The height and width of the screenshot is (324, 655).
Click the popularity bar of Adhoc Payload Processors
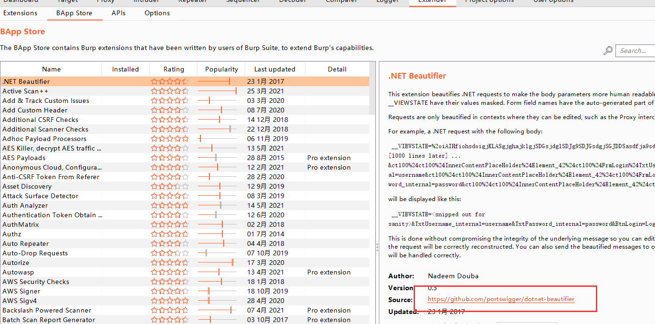tap(218, 139)
